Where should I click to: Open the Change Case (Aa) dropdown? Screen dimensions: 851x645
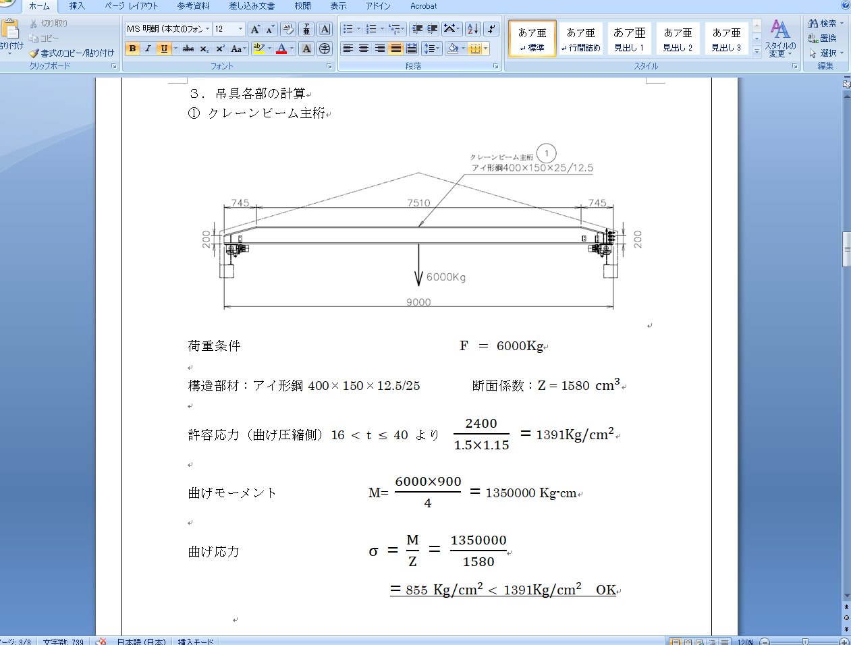point(238,49)
